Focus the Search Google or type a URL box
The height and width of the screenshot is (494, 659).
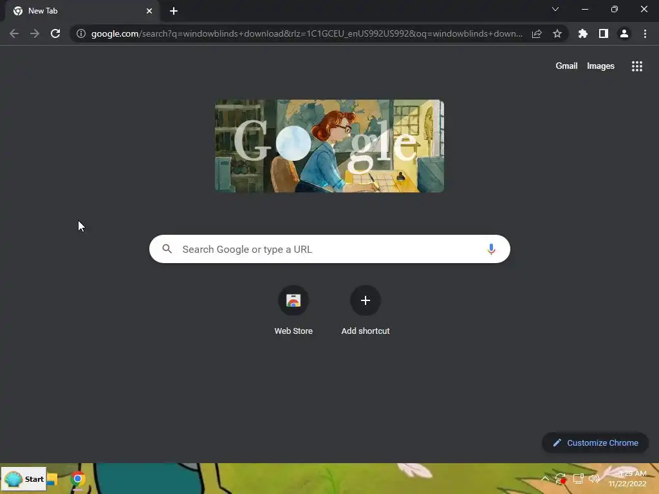click(x=329, y=249)
